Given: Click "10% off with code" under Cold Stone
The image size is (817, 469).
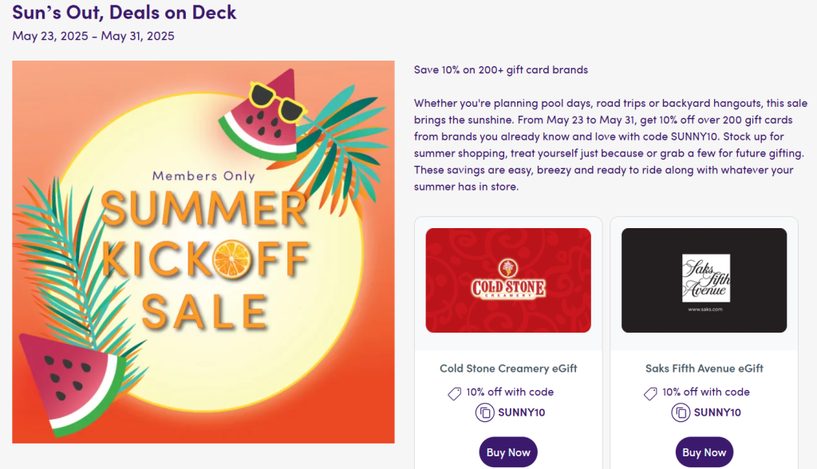Looking at the screenshot, I should [x=510, y=392].
